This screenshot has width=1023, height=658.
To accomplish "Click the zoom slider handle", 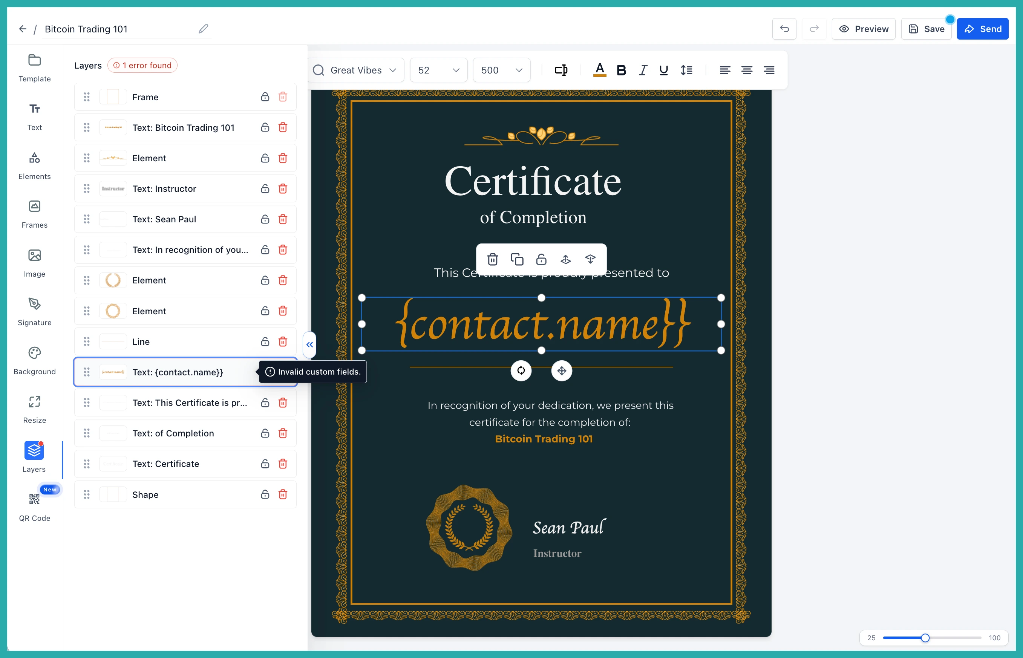I will point(925,638).
